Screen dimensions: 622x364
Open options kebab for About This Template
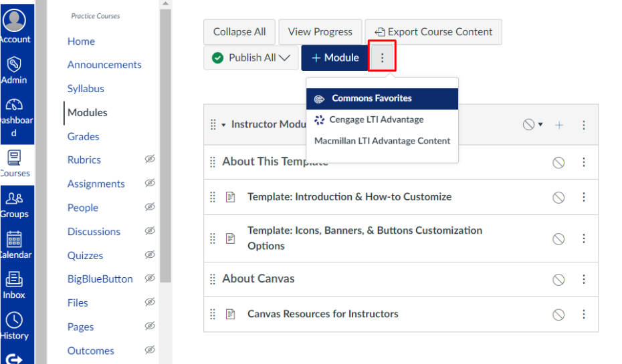[x=583, y=162]
